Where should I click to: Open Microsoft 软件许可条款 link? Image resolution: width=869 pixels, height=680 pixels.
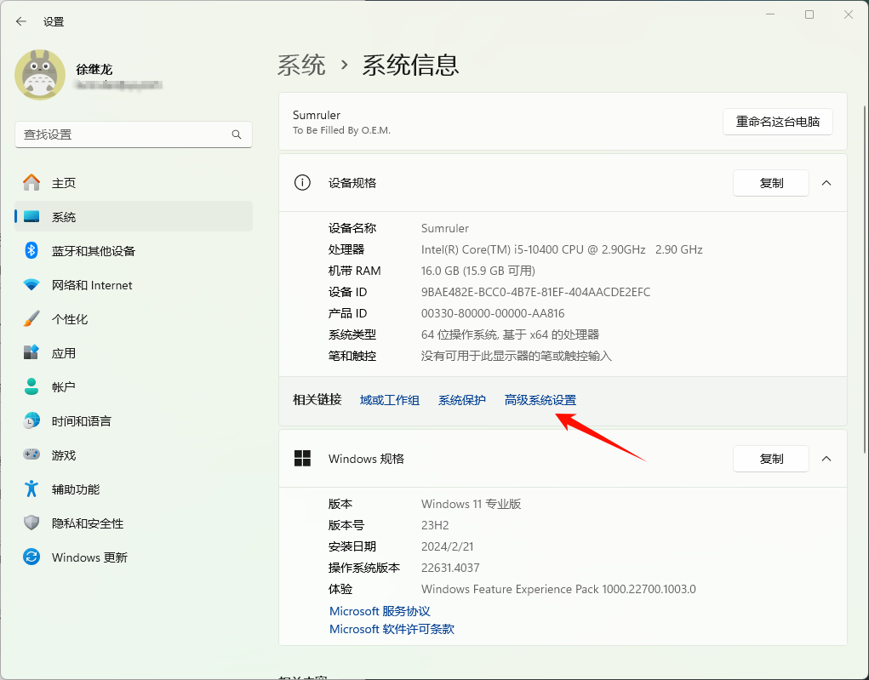(x=392, y=630)
